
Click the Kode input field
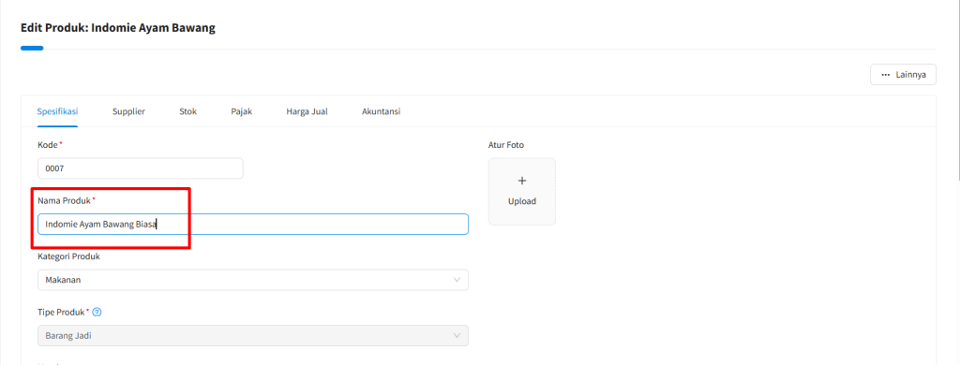141,168
